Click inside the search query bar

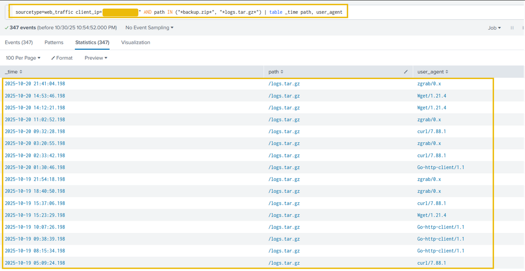[x=224, y=12]
